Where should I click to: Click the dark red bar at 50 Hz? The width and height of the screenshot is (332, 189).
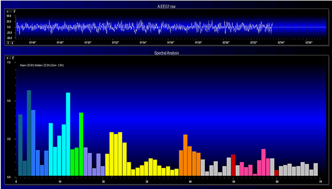(233, 165)
